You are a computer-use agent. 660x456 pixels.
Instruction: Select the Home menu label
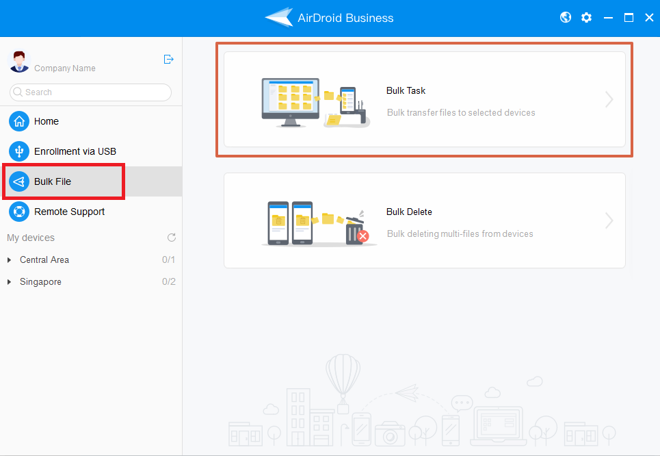click(x=47, y=121)
